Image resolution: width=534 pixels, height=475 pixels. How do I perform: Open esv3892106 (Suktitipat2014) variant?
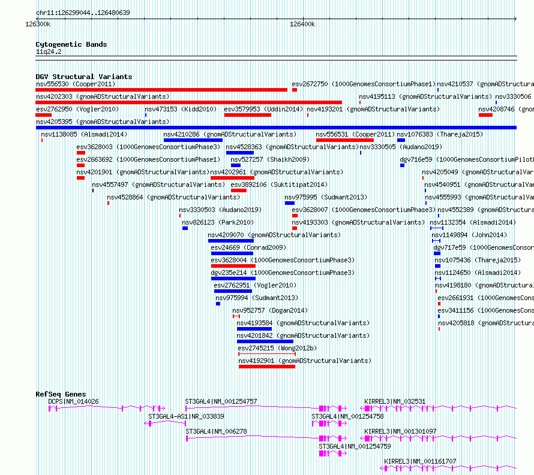(279, 184)
